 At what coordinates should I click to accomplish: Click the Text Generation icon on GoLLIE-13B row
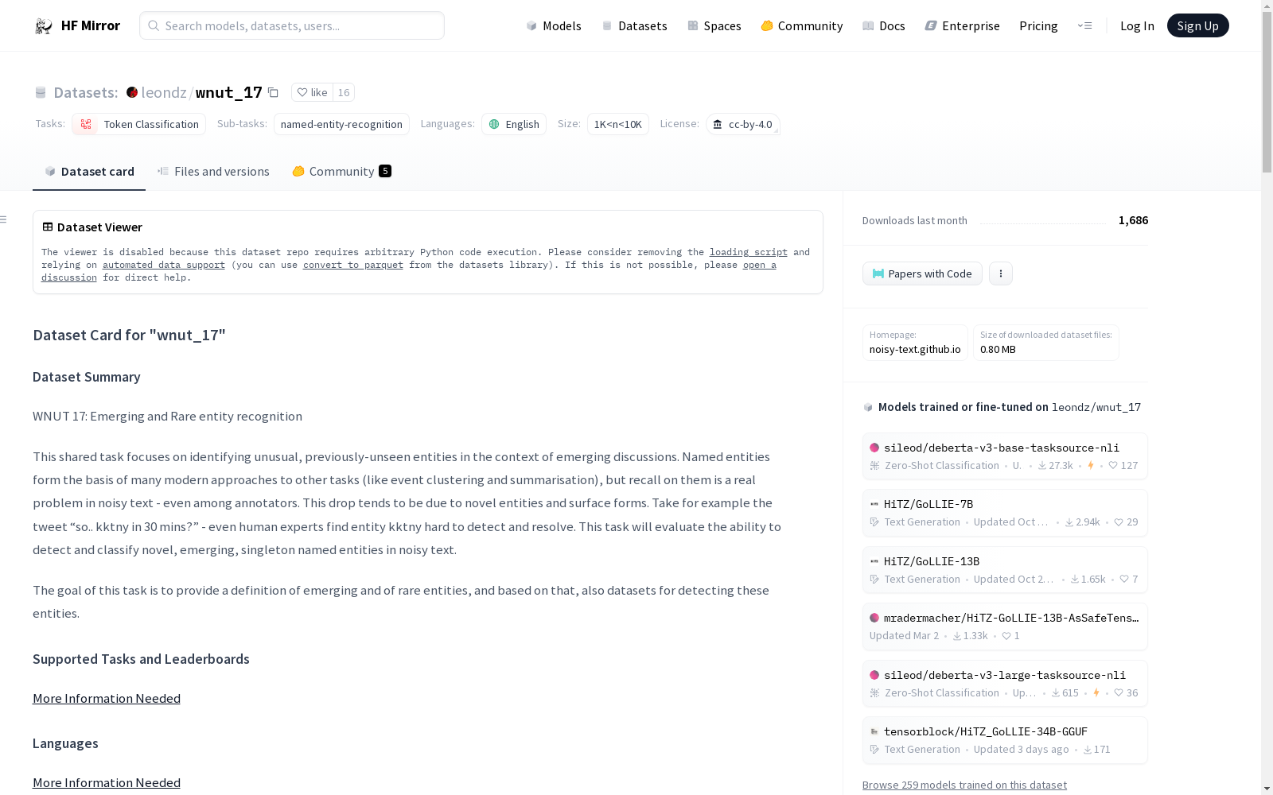click(874, 580)
